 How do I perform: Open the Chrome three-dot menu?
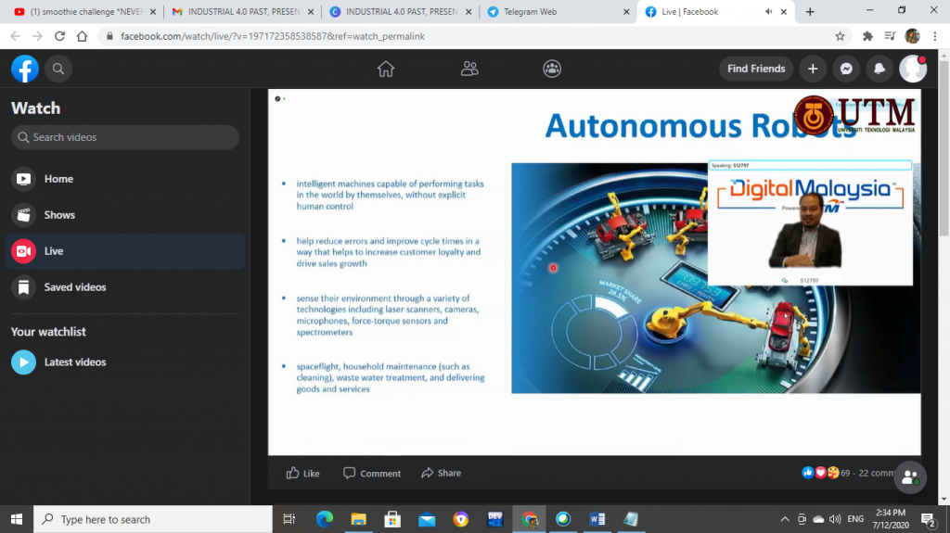tap(935, 36)
